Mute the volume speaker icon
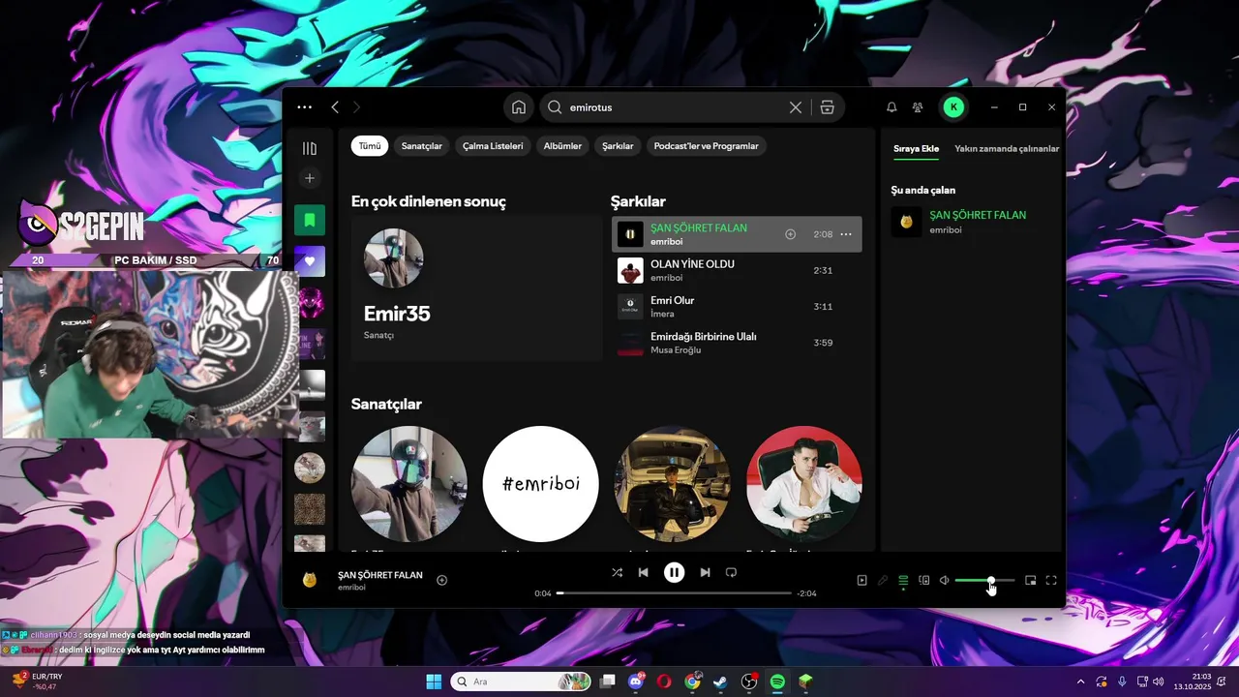This screenshot has height=697, width=1239. (945, 580)
